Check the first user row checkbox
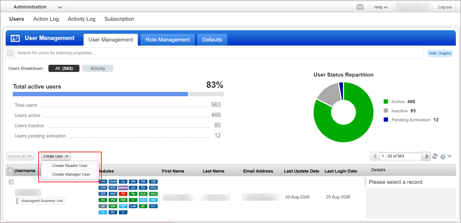 (x=11, y=182)
